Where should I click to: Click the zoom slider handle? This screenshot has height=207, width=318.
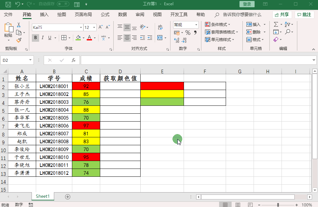278,205
